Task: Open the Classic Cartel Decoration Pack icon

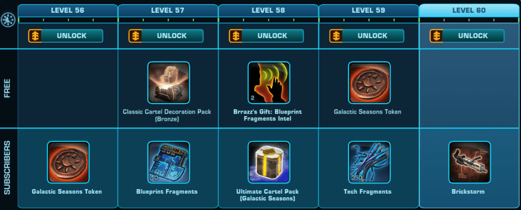Action: (169, 83)
